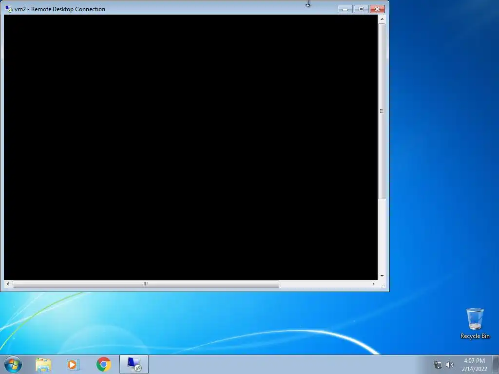
Task: Minimize the vm2 Remote Desktop window
Action: (345, 9)
